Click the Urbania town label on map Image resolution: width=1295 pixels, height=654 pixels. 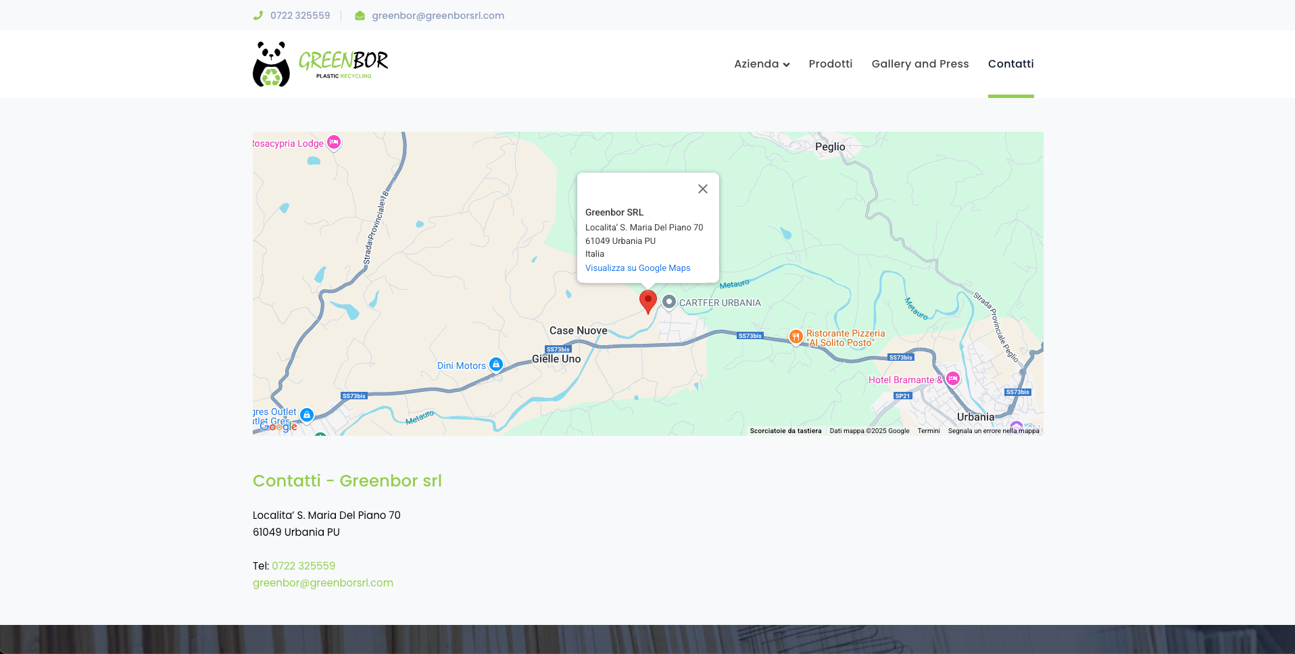click(x=975, y=417)
